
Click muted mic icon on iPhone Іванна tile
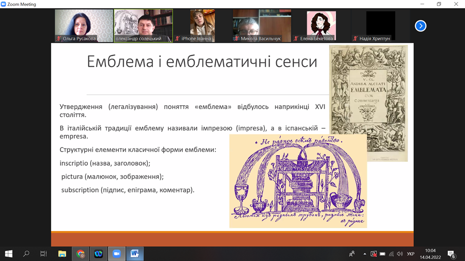pyautogui.click(x=178, y=39)
